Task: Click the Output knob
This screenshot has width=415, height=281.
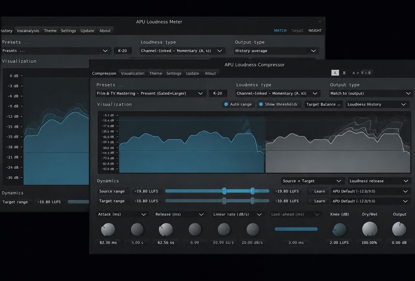Action: click(399, 229)
